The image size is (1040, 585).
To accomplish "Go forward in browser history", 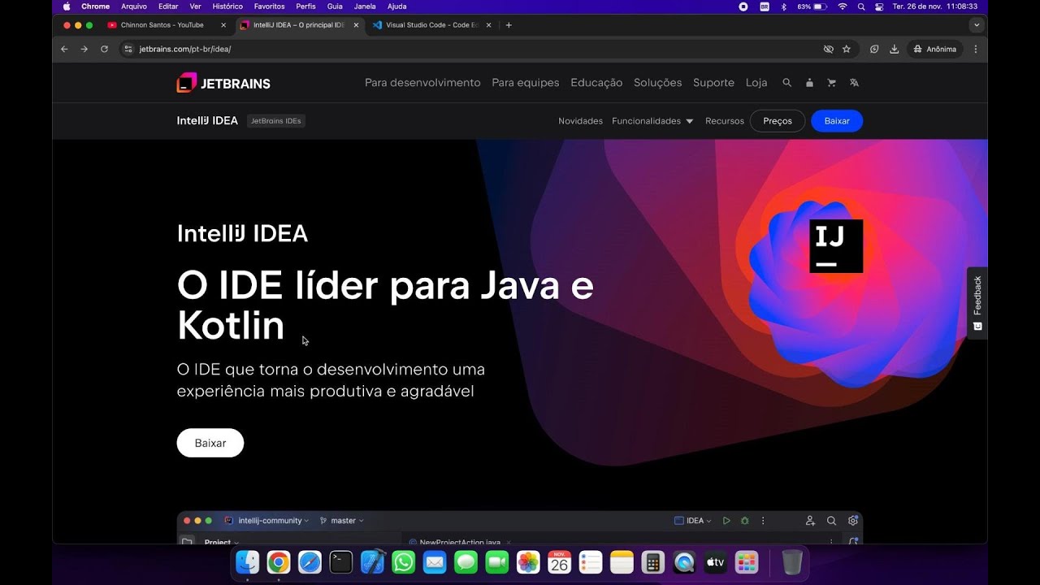I will [84, 49].
